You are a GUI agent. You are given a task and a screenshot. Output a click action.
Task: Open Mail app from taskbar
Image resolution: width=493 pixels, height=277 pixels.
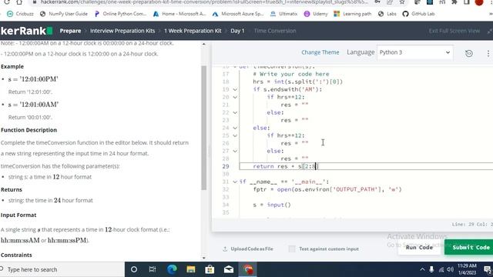click(229, 269)
